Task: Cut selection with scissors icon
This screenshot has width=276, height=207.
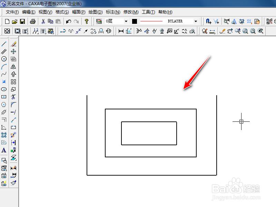Action: tap(43, 21)
